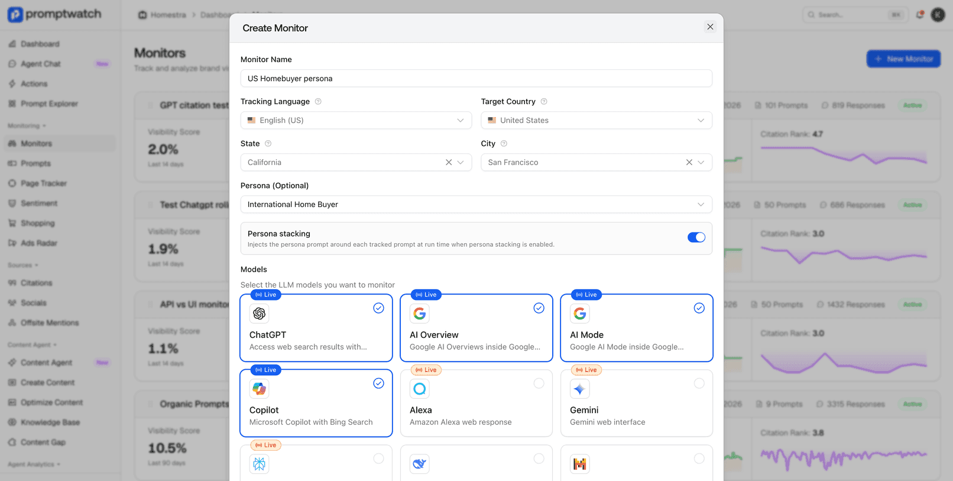Click the ChatGPT logo icon in models
The width and height of the screenshot is (953, 481).
click(x=259, y=314)
